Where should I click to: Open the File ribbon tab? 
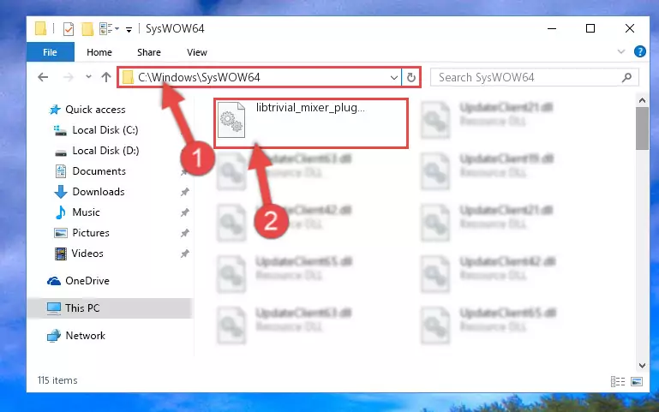pos(50,52)
